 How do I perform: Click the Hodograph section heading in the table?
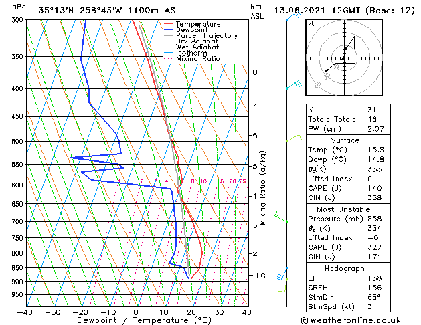tap(345, 268)
